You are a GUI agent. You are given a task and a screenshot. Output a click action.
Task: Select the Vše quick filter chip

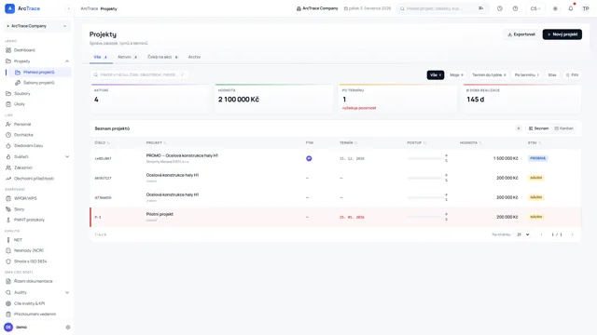pos(436,75)
